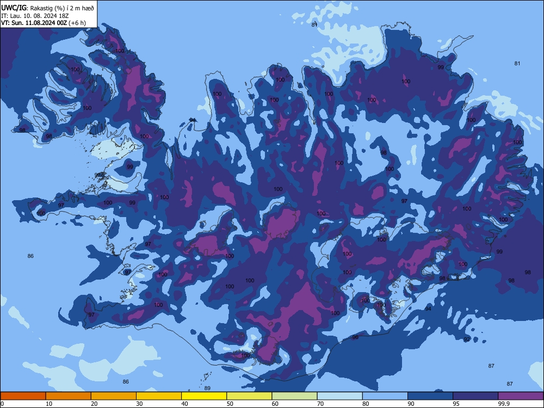Image resolution: width=544 pixels, height=408 pixels.
Task: Click the dark indigo 95–99.9 legend swatch
Action: tap(475, 396)
